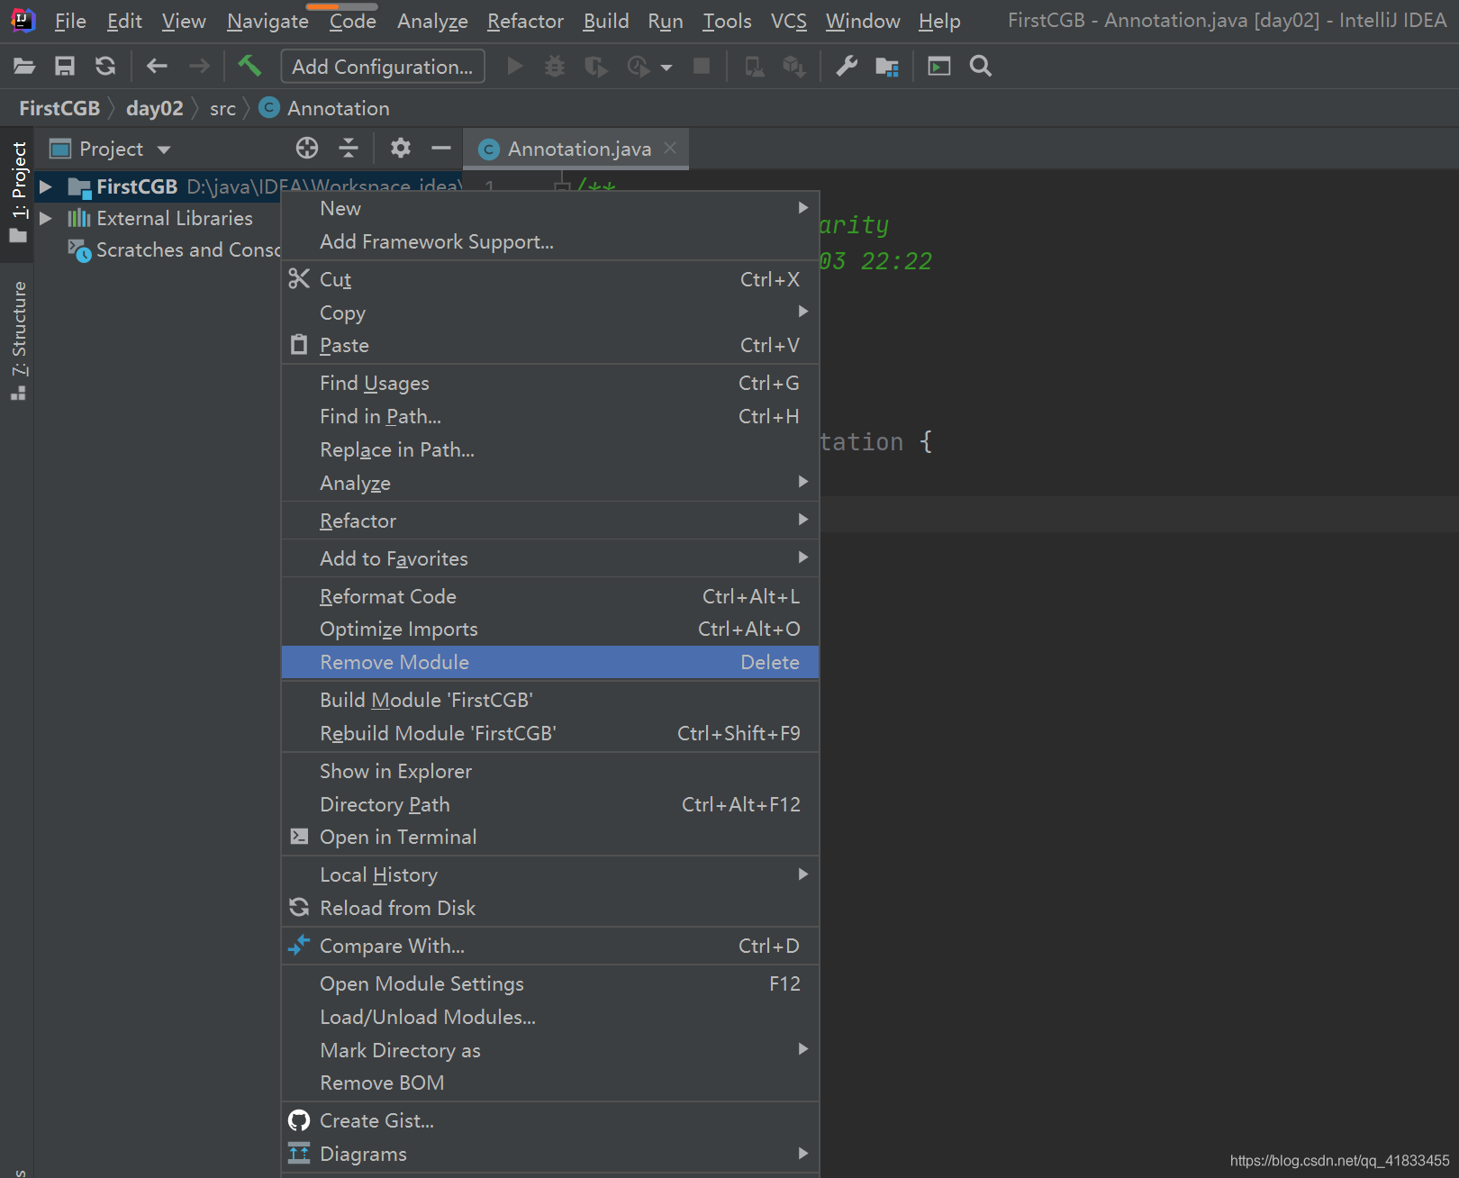1459x1178 pixels.
Task: Expand the External Libraries tree node
Action: pyautogui.click(x=45, y=219)
